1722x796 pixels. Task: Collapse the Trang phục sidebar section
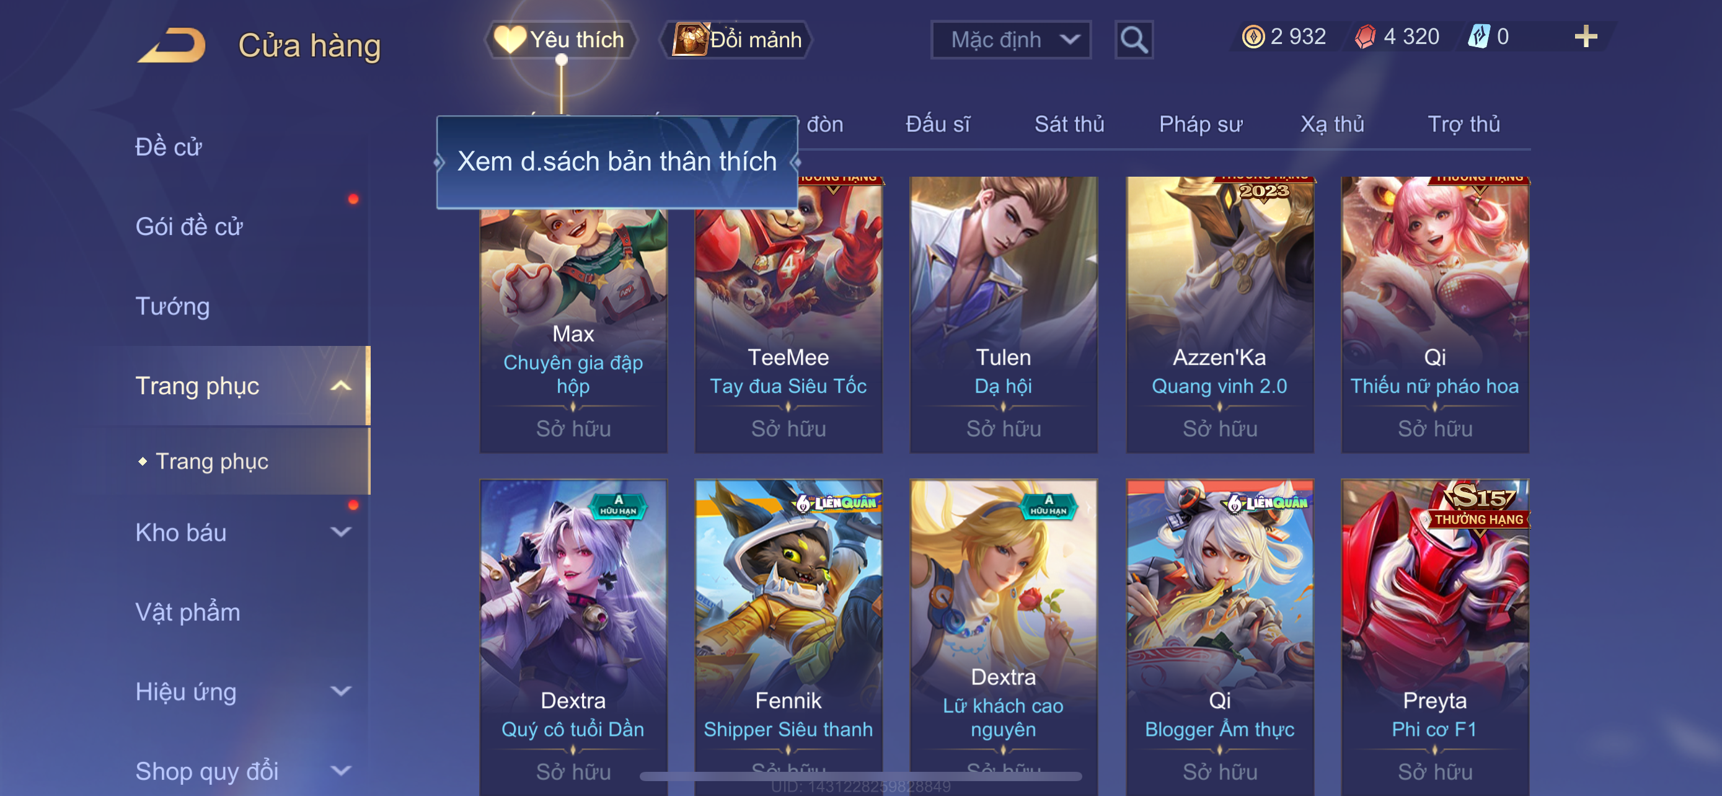click(341, 386)
